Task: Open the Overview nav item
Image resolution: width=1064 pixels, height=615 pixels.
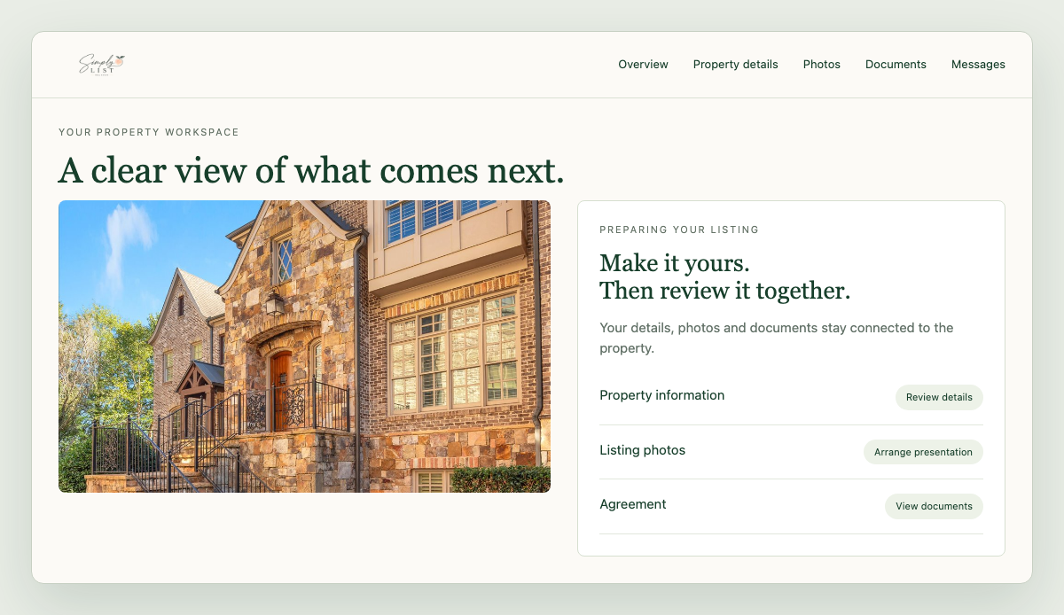Action: (x=643, y=65)
